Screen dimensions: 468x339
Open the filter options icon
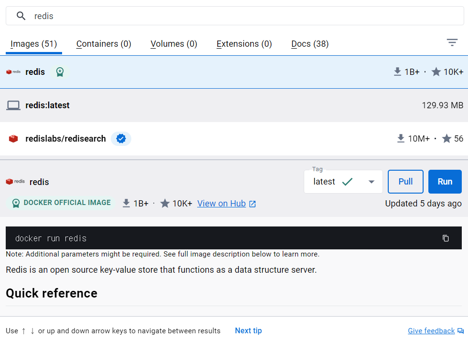coord(452,42)
